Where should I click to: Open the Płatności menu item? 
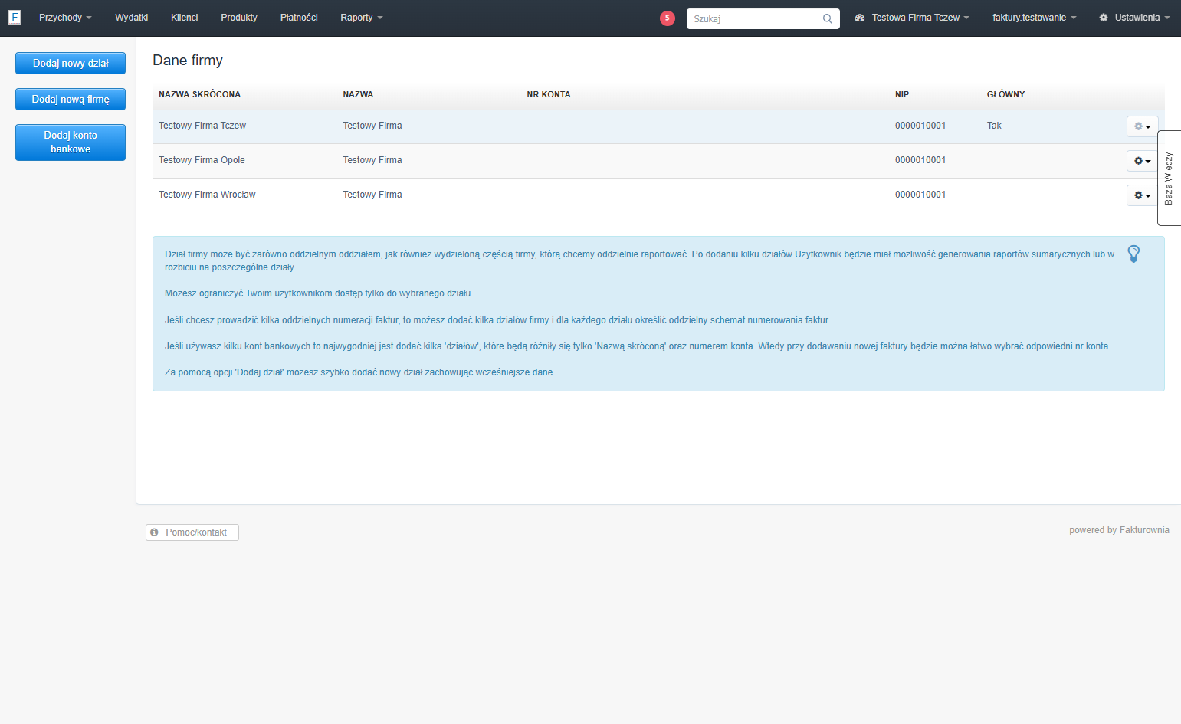(x=299, y=18)
